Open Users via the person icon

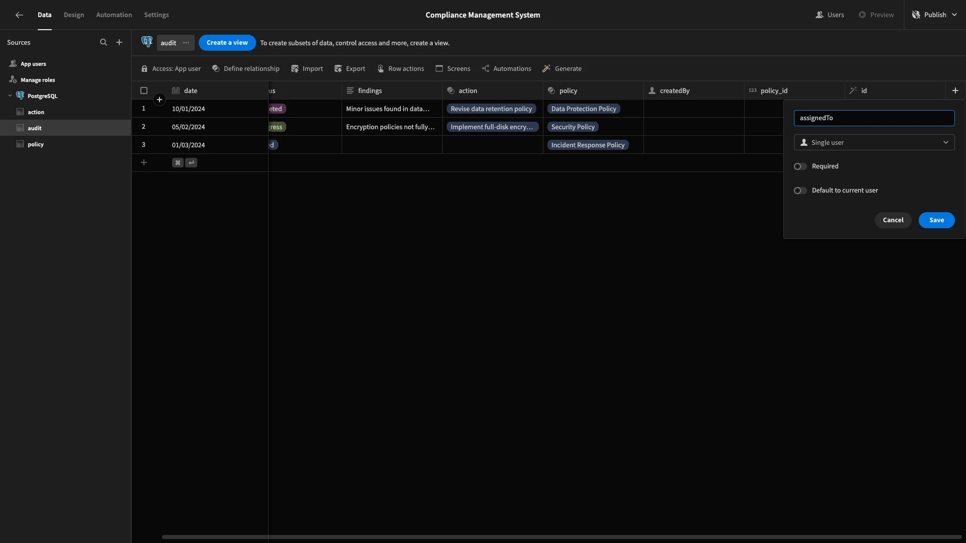click(x=819, y=15)
